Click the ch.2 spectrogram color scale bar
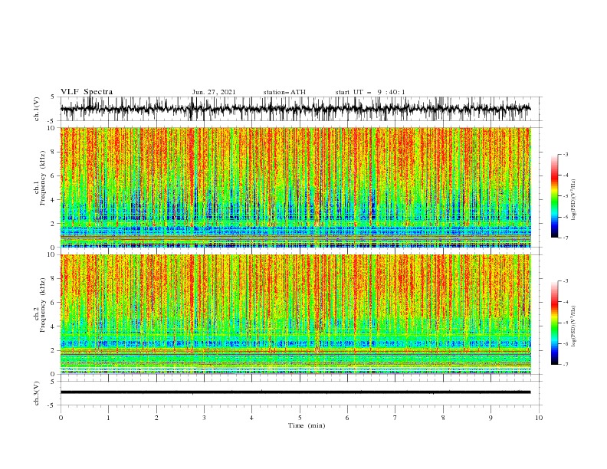Screen dimensions: 607x469 click(554, 323)
